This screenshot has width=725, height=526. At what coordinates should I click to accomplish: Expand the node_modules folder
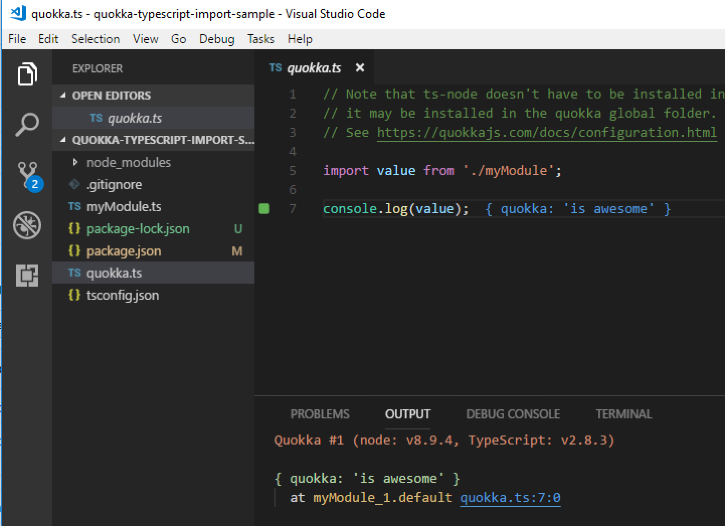coord(76,162)
